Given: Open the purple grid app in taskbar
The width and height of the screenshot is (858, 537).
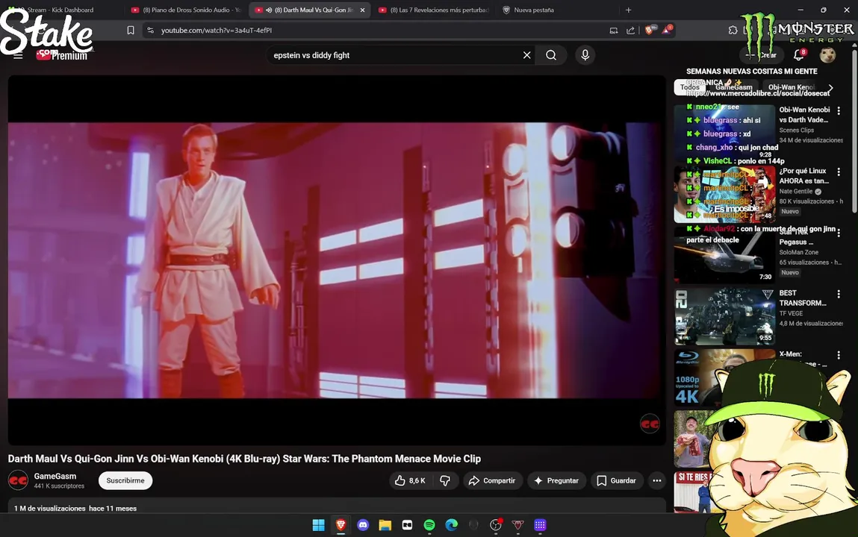Looking at the screenshot, I should [x=540, y=525].
